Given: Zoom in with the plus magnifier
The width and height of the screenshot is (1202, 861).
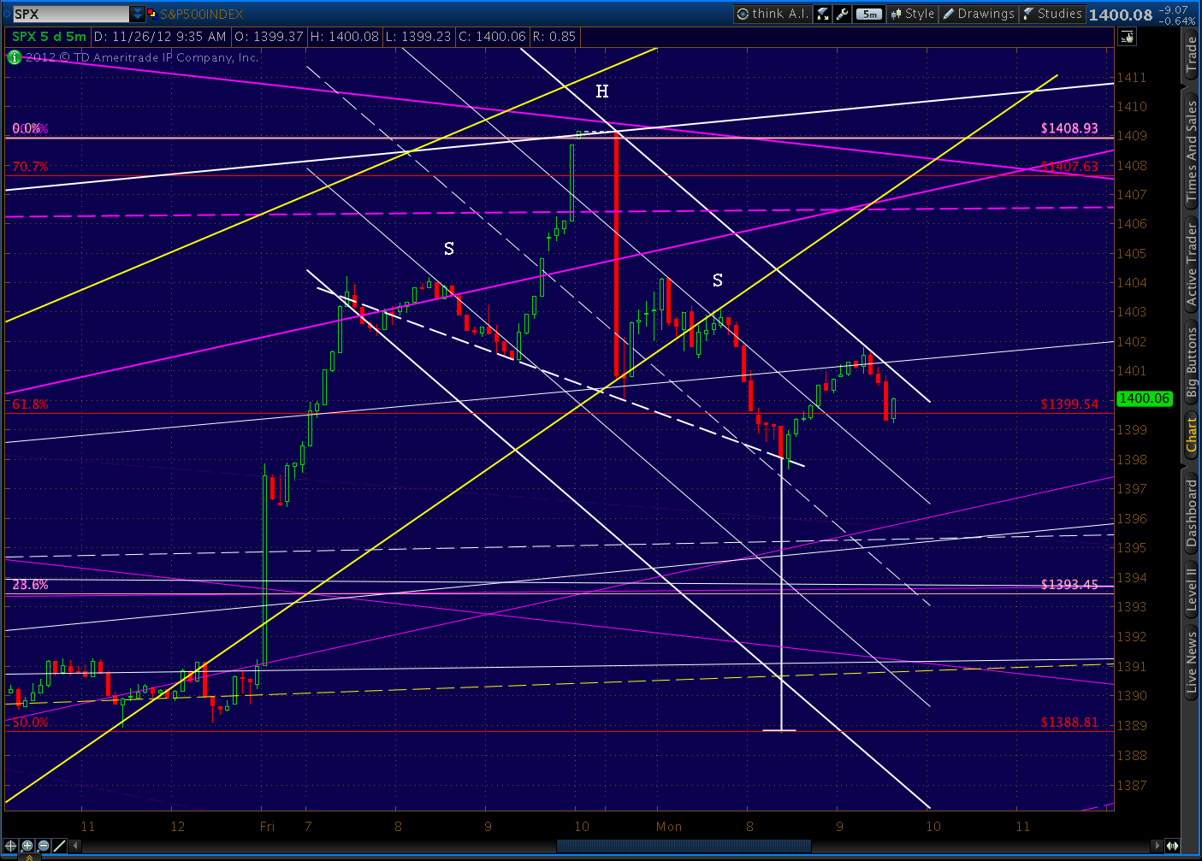Looking at the screenshot, I should tap(27, 846).
